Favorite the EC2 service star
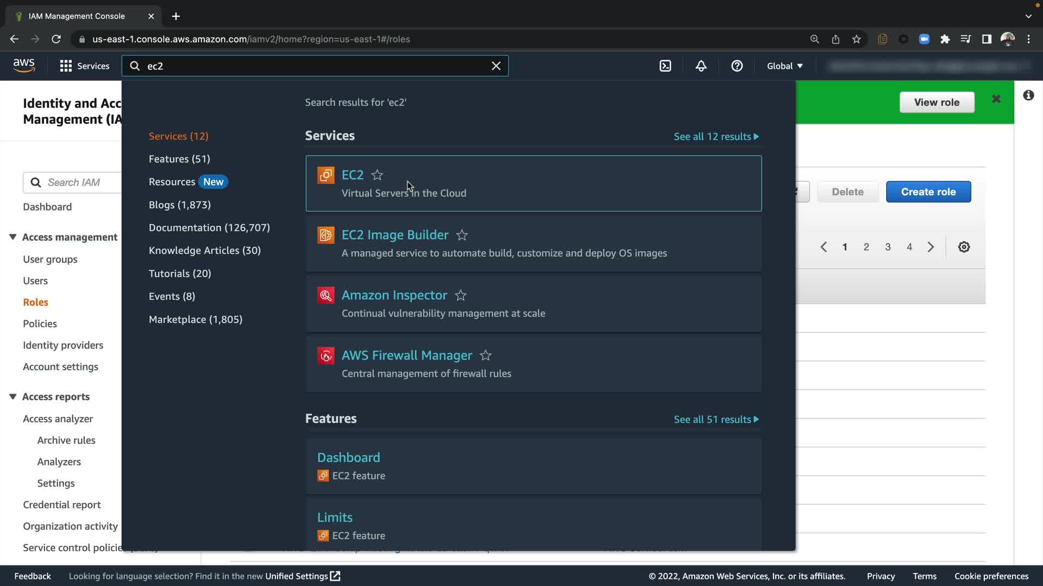Image resolution: width=1043 pixels, height=586 pixels. pyautogui.click(x=377, y=175)
